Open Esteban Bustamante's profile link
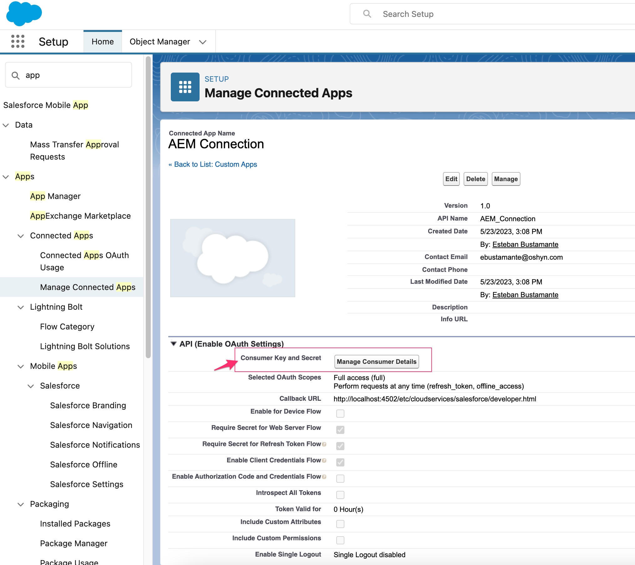 point(525,244)
